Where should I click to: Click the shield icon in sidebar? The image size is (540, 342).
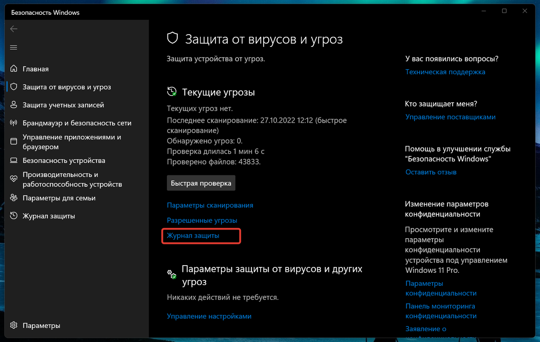tap(14, 87)
